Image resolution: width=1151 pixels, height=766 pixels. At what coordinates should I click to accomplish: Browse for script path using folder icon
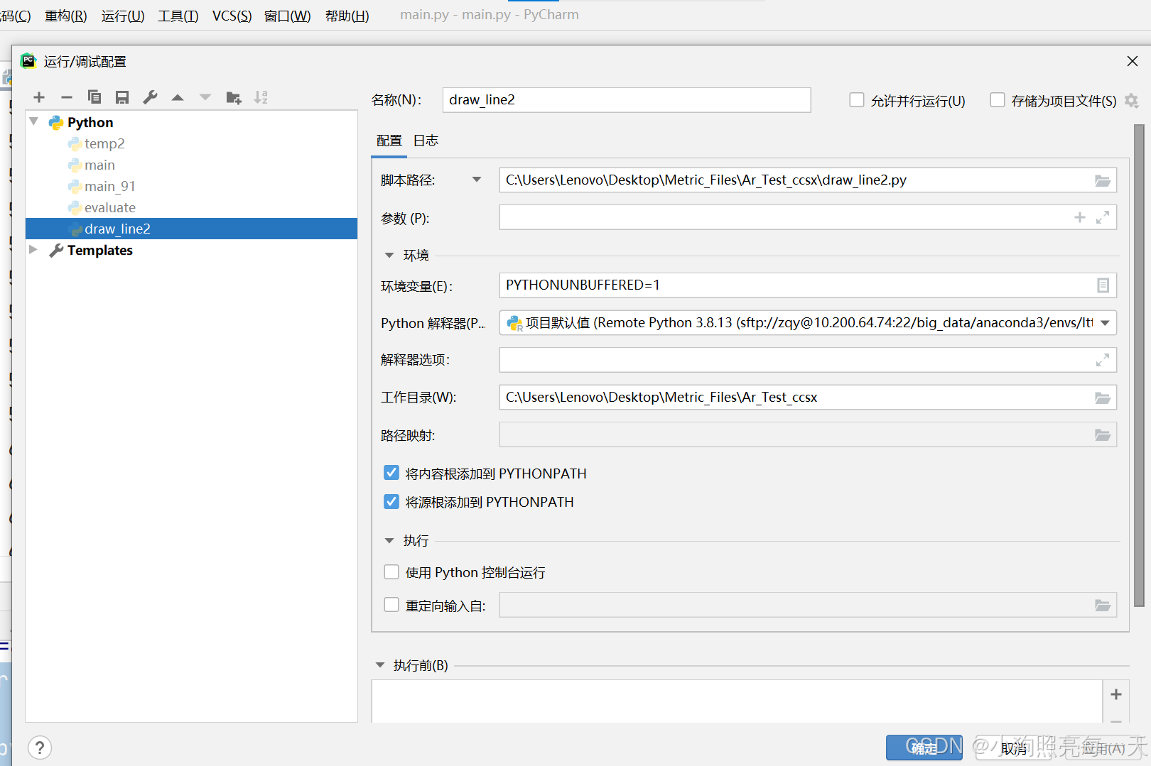point(1102,180)
